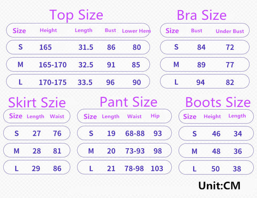Click pant size L hip value 103
This screenshot has width=257, height=198.
point(157,169)
